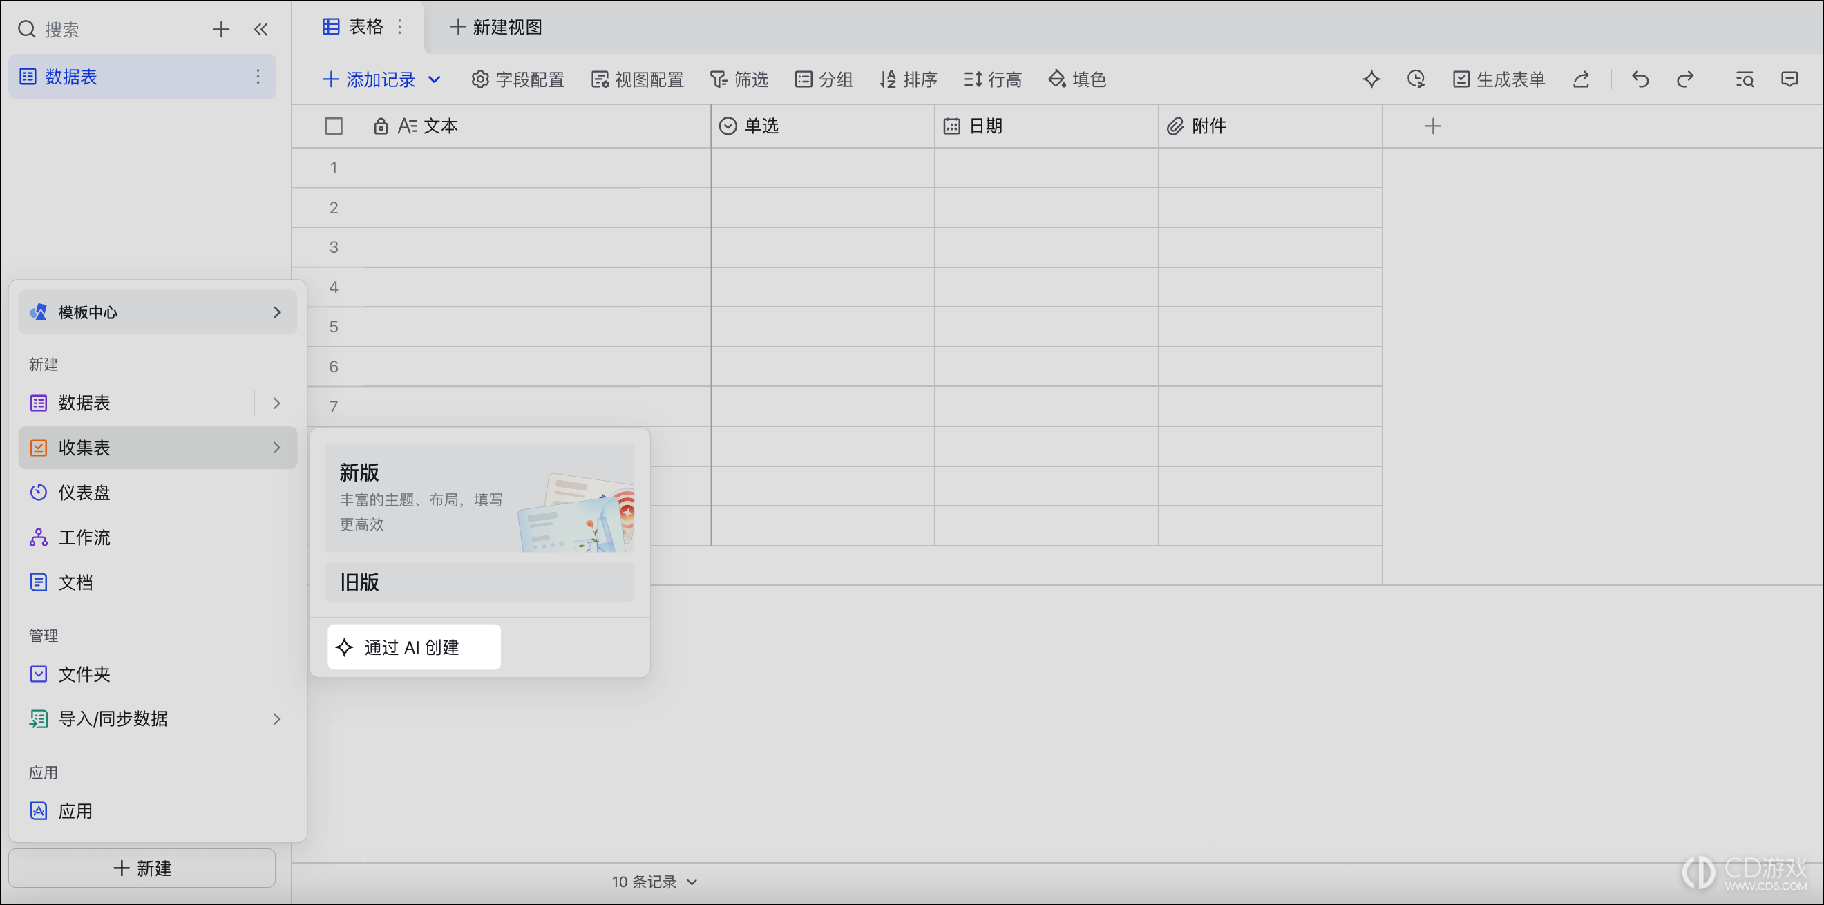The image size is (1824, 905).
Task: Open the 数据表 sidebar item more options
Action: point(258,77)
